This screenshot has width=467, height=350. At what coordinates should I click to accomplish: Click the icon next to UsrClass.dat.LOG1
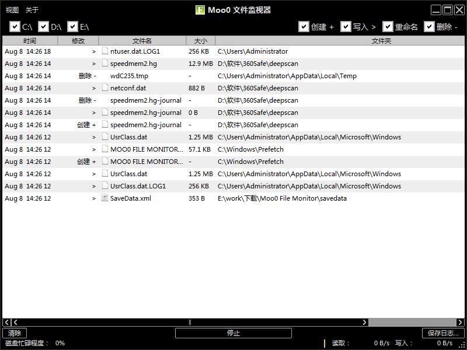point(104,185)
